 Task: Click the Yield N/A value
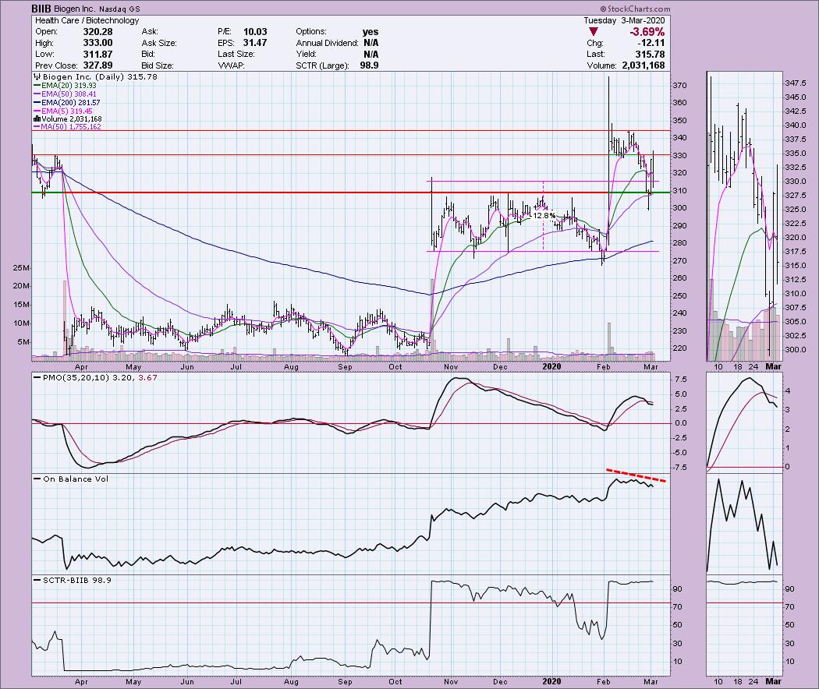click(x=370, y=55)
